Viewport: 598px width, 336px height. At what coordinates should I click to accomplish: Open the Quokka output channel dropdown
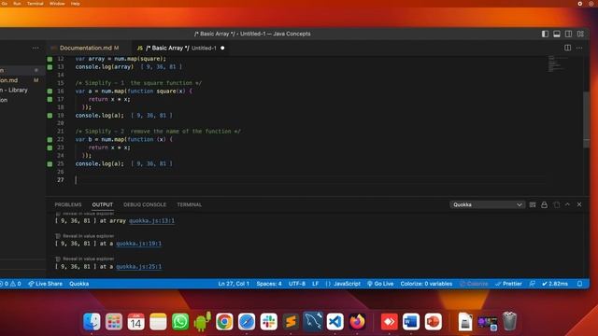[488, 204]
